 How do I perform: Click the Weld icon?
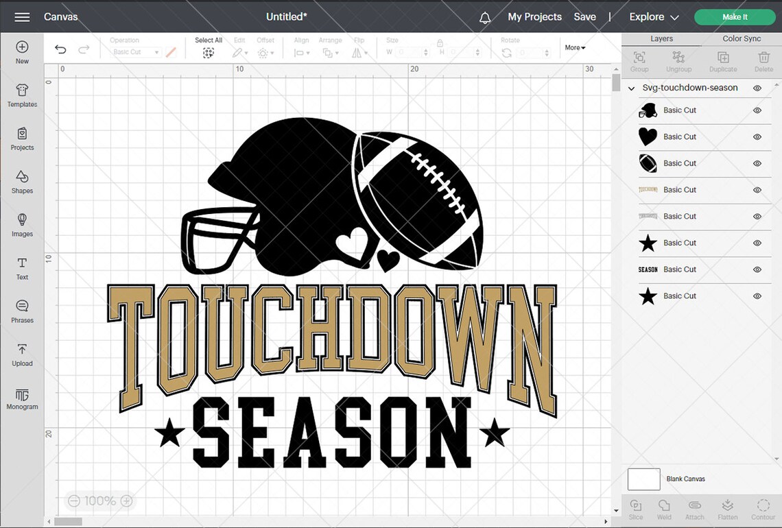(663, 507)
